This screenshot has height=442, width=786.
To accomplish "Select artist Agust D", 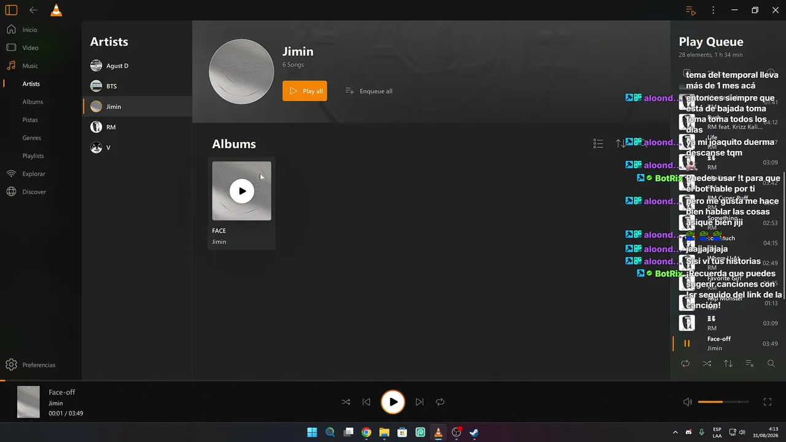I will tap(138, 66).
